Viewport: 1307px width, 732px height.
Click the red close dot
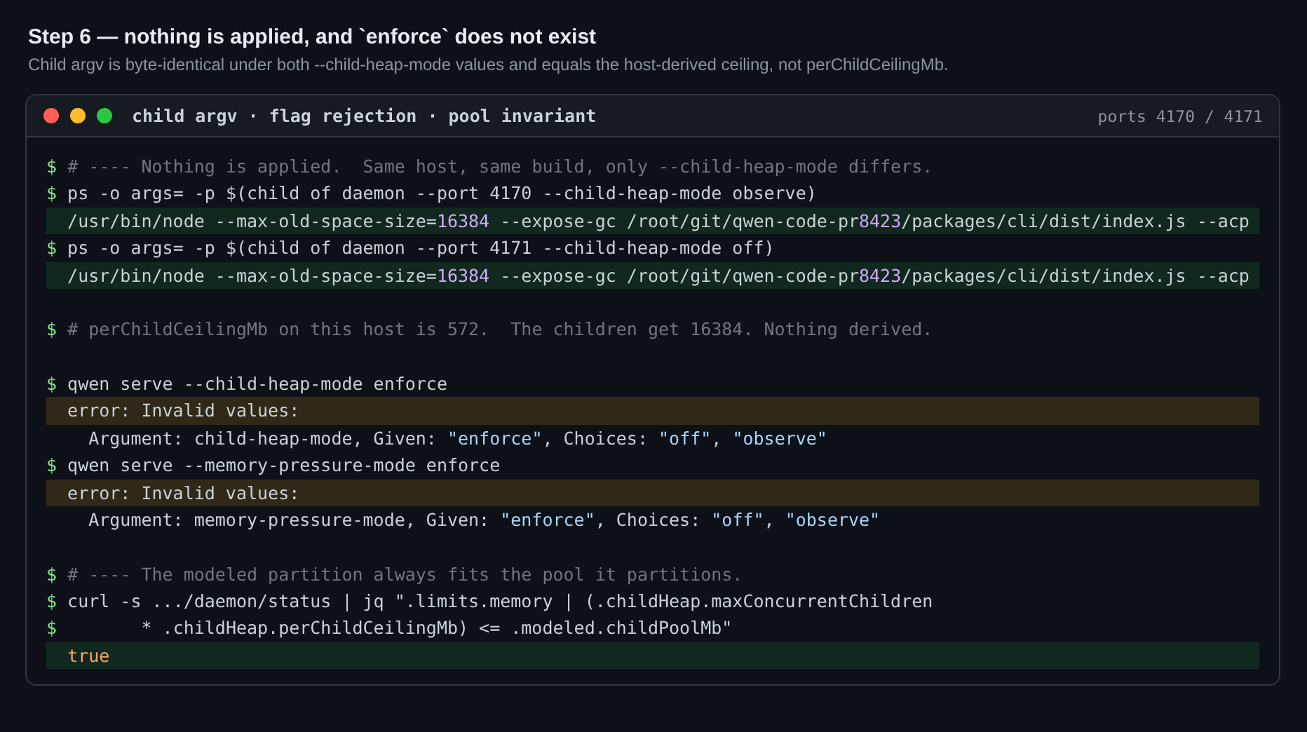pos(51,116)
